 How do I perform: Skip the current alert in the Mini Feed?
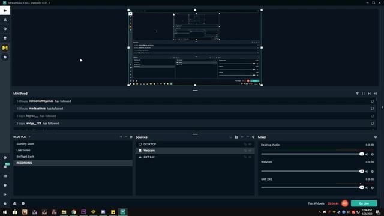369,94
